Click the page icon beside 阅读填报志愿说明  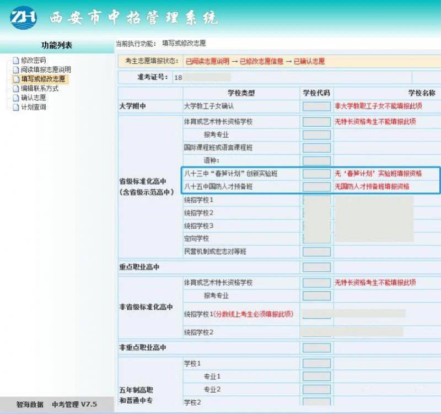pos(16,70)
